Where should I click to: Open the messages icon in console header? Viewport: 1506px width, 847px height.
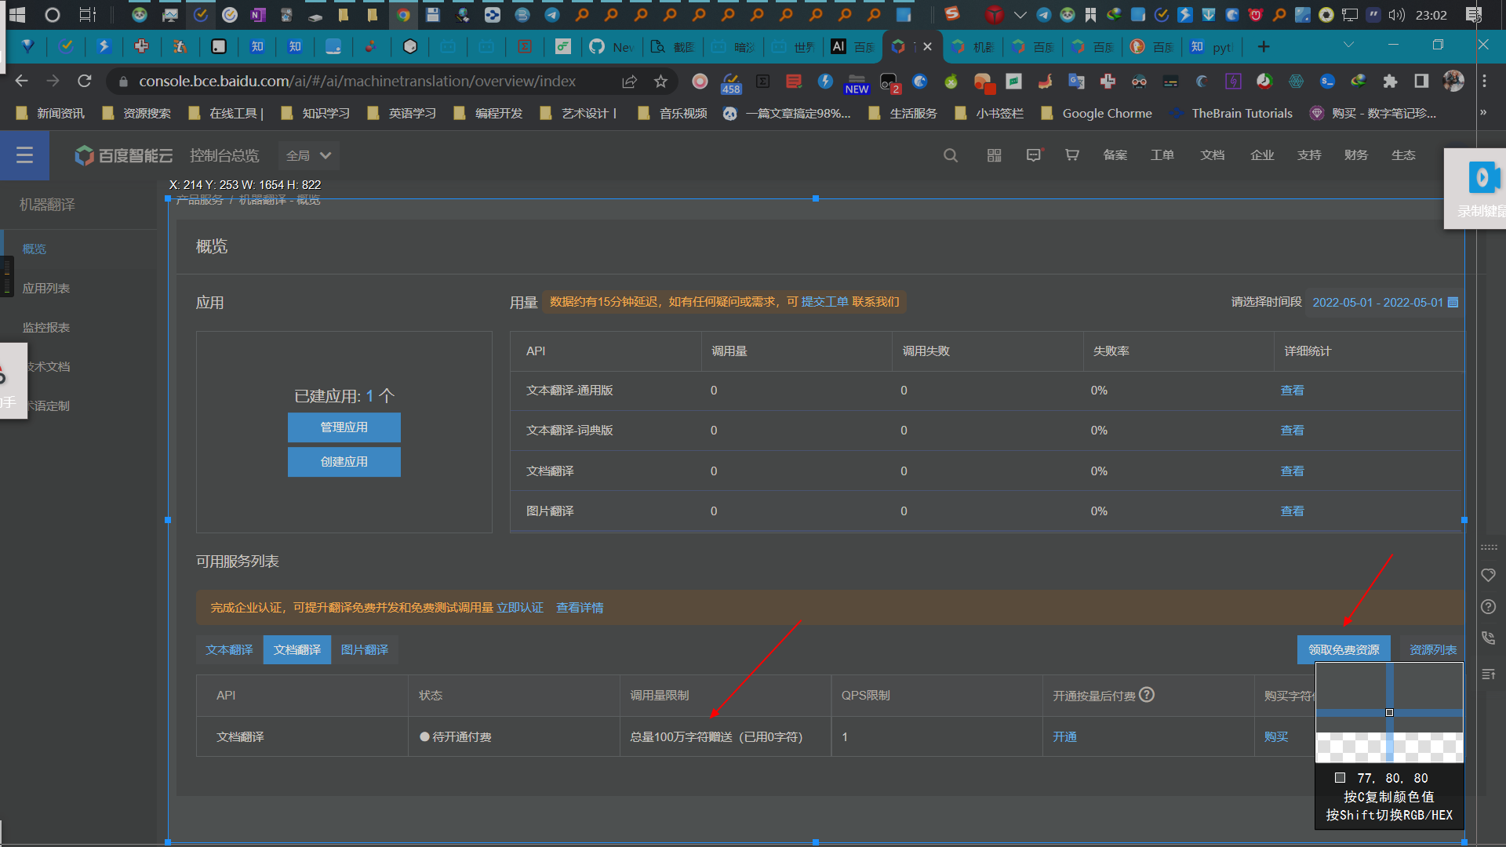coord(1034,155)
